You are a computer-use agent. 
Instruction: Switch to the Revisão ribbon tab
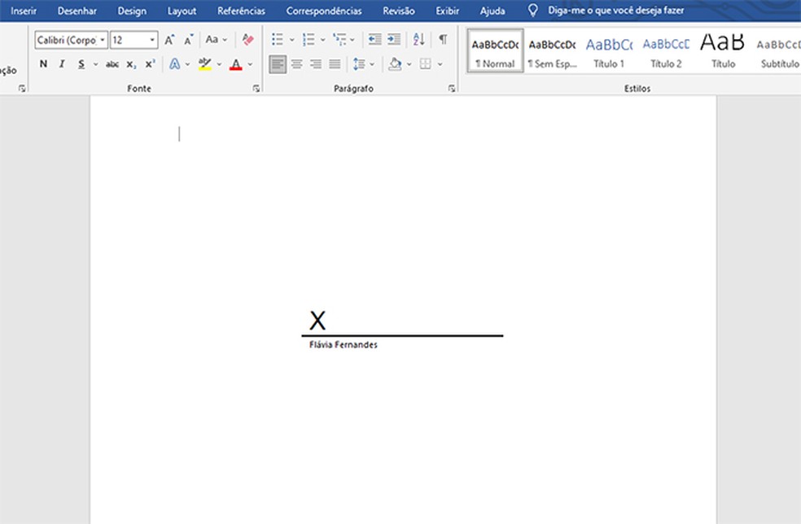coord(398,11)
